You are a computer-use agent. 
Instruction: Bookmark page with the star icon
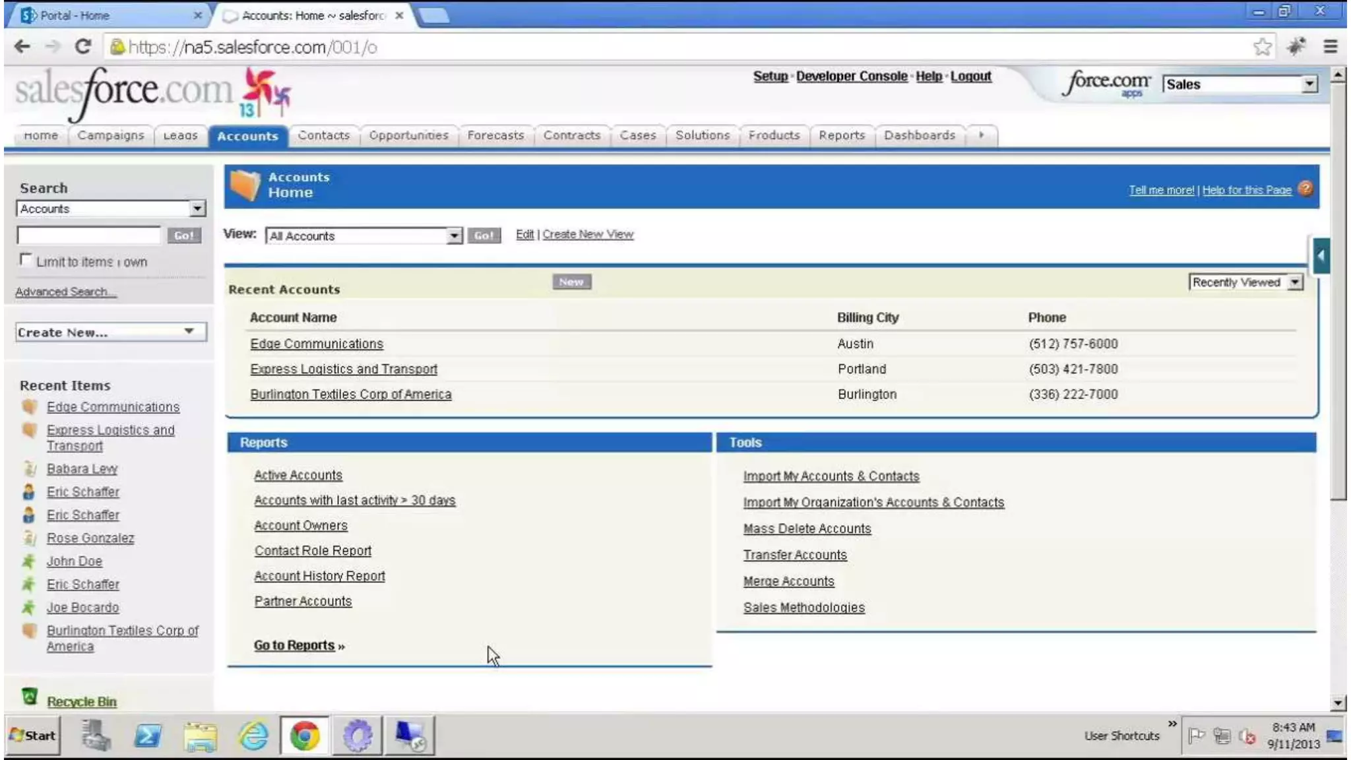[1262, 47]
